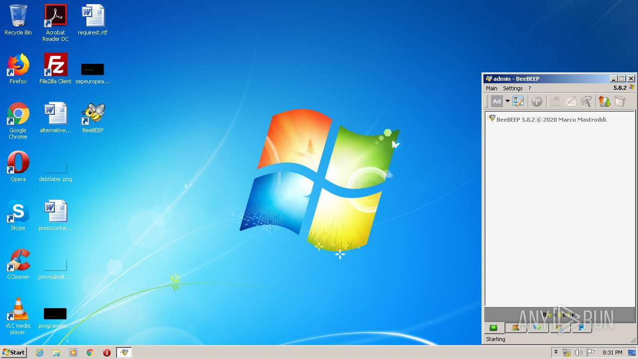638x359 pixels.
Task: Select debtlater.png file on desktop
Action: (x=55, y=171)
